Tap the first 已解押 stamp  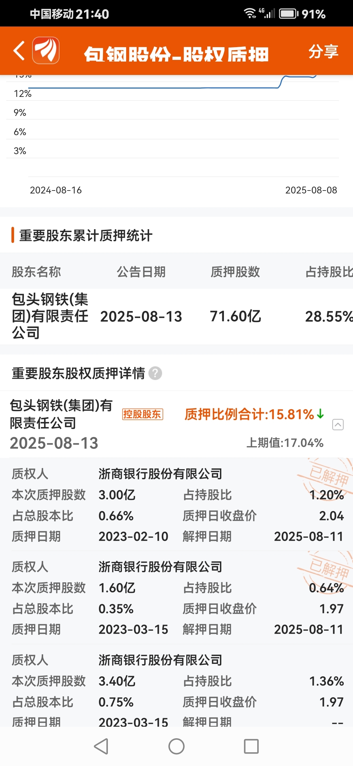pyautogui.click(x=326, y=476)
